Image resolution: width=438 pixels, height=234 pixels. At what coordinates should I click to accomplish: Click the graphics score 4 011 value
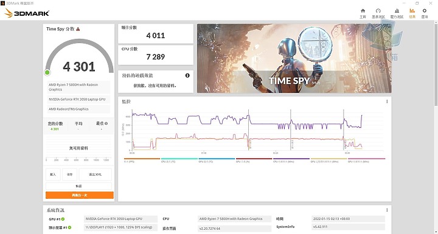tap(156, 36)
